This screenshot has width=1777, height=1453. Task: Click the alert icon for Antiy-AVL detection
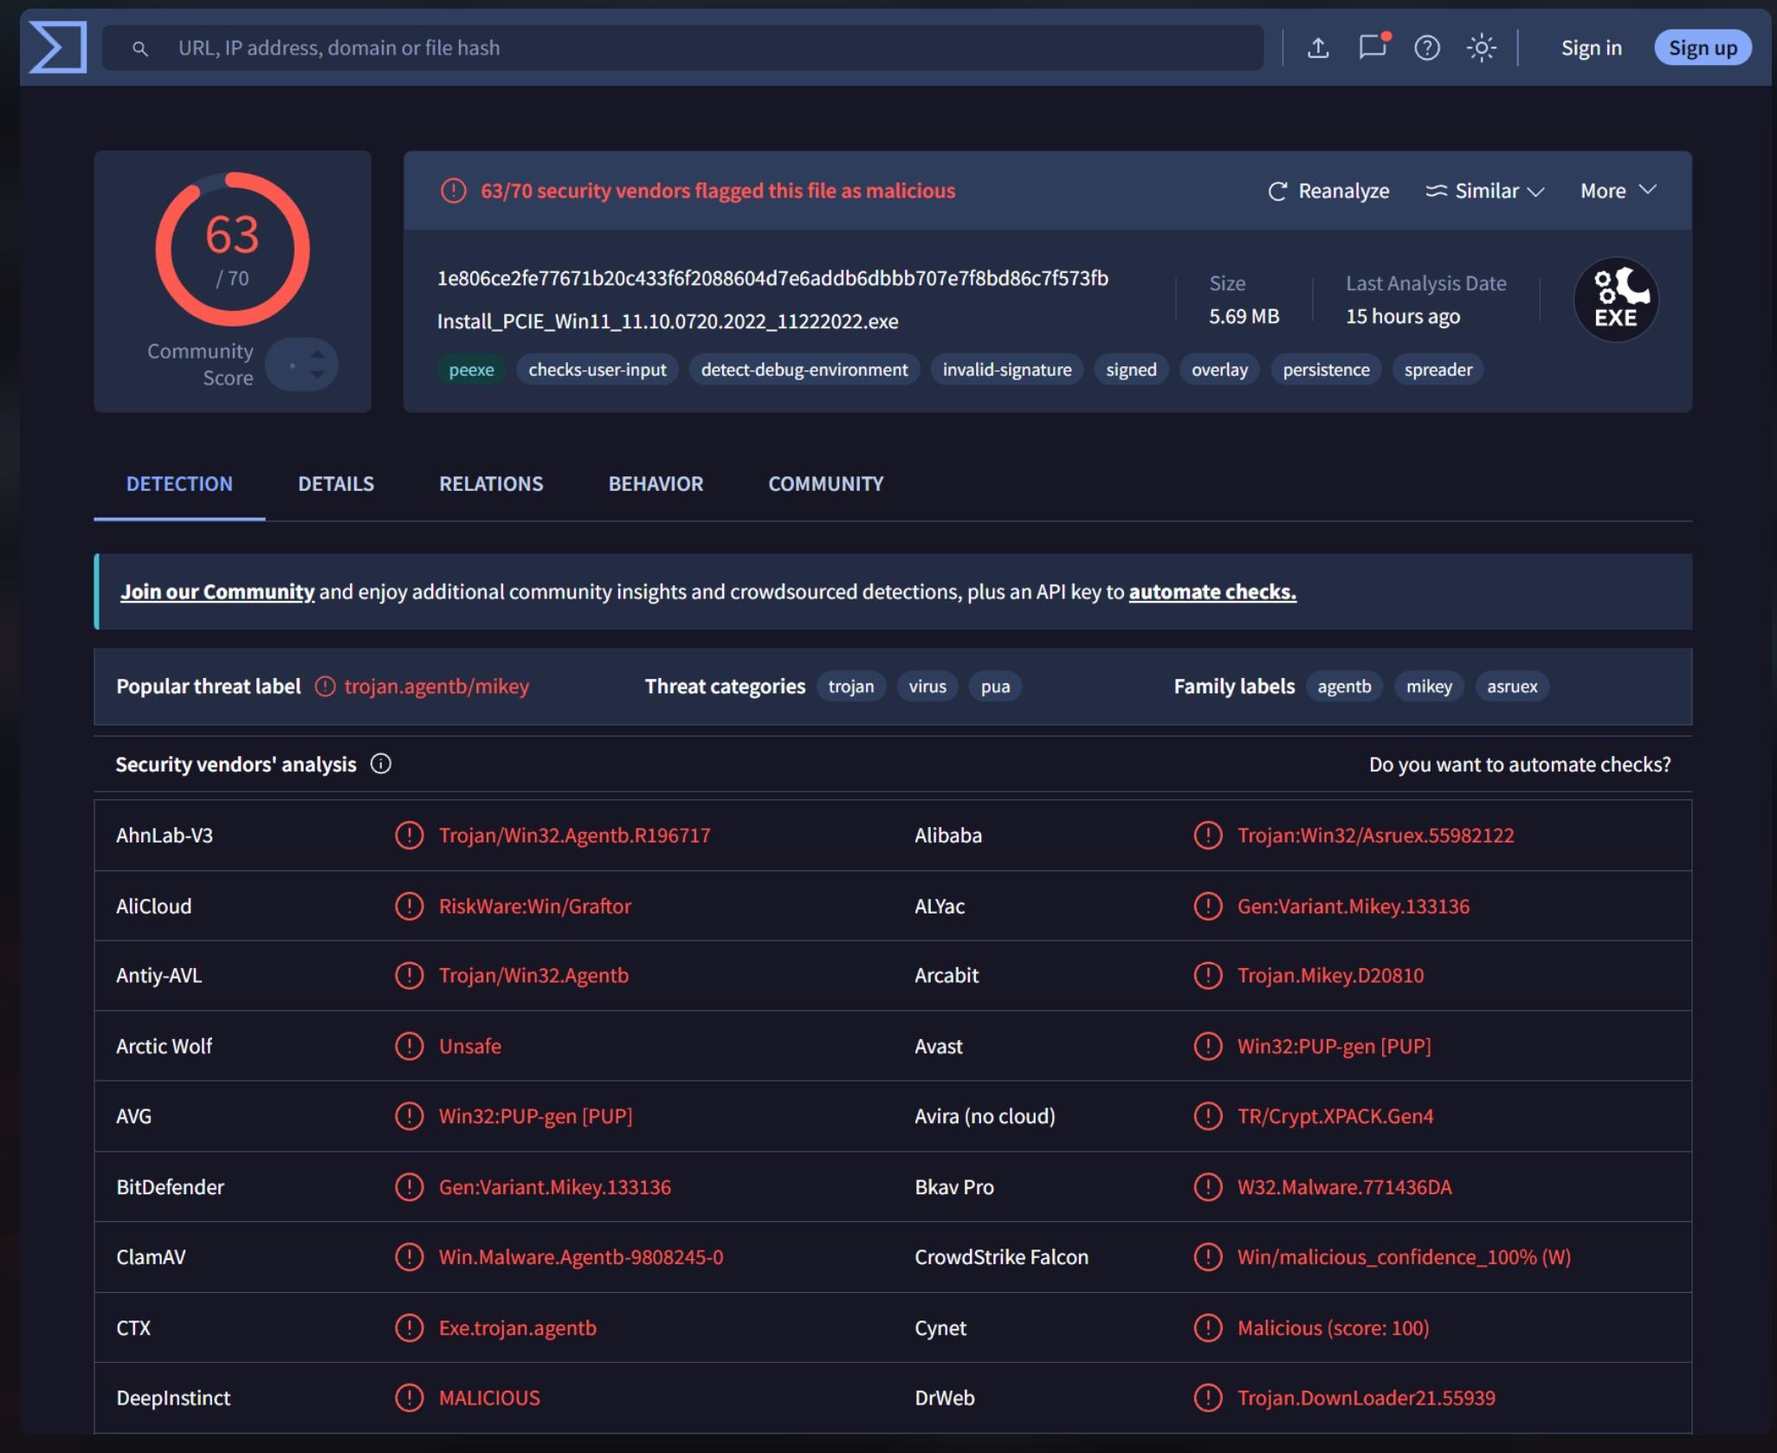(409, 976)
